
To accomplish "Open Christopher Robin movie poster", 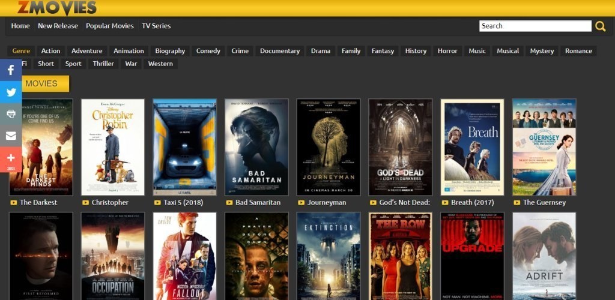I will pyautogui.click(x=113, y=147).
